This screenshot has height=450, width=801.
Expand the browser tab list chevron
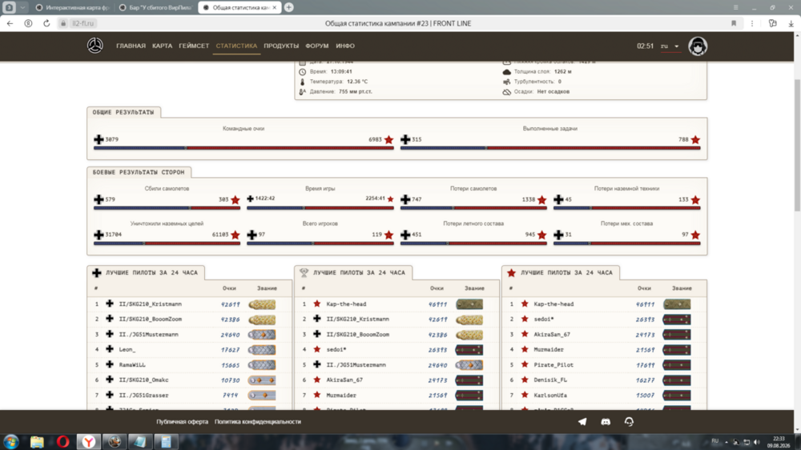(x=22, y=8)
